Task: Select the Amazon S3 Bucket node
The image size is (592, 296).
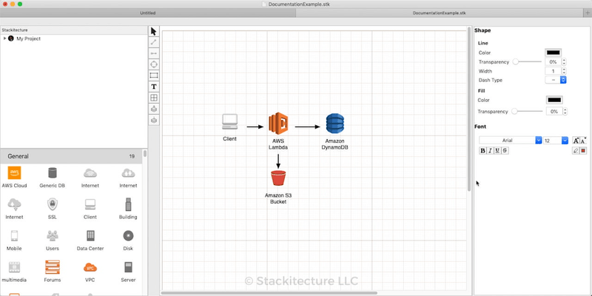Action: 278,178
